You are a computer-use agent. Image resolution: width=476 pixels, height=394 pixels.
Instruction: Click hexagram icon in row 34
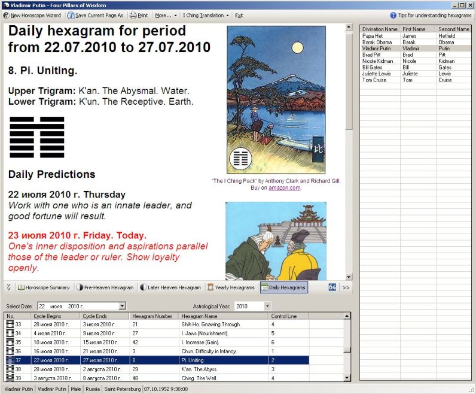(x=10, y=333)
